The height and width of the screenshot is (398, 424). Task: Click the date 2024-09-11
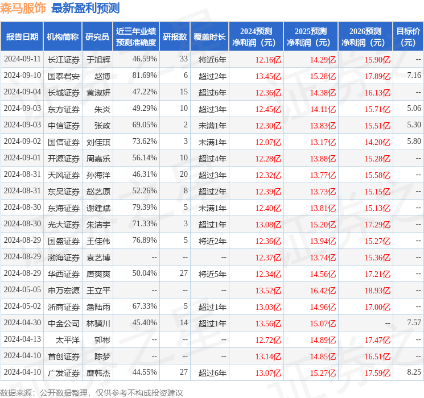[22, 59]
